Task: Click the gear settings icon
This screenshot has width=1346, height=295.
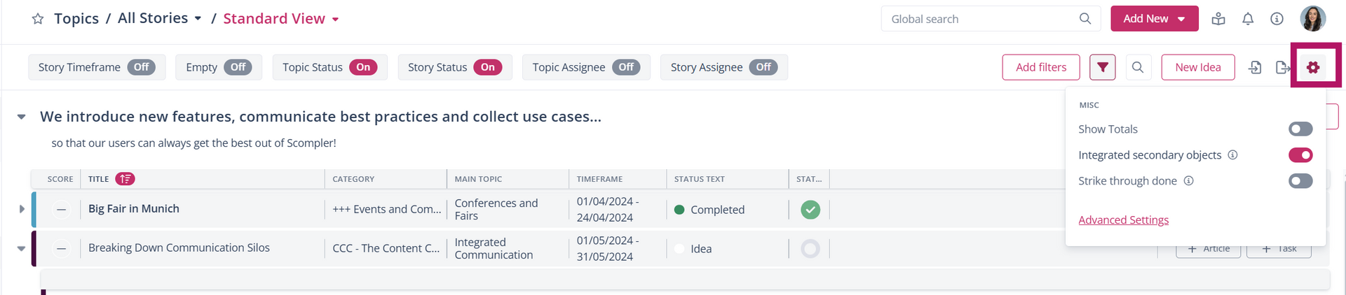Action: [x=1313, y=67]
